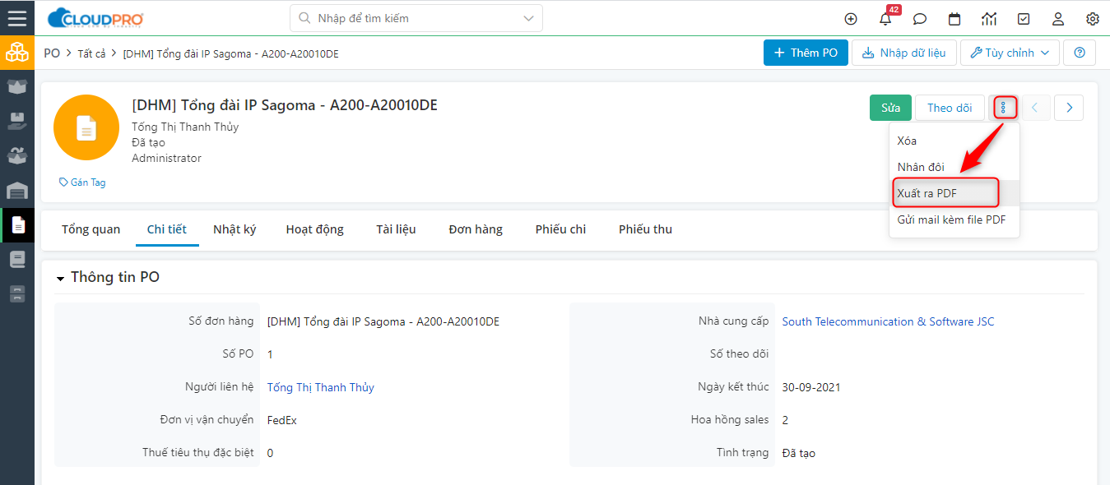
Task: Select the warehouse sidebar icon
Action: pyautogui.click(x=17, y=191)
